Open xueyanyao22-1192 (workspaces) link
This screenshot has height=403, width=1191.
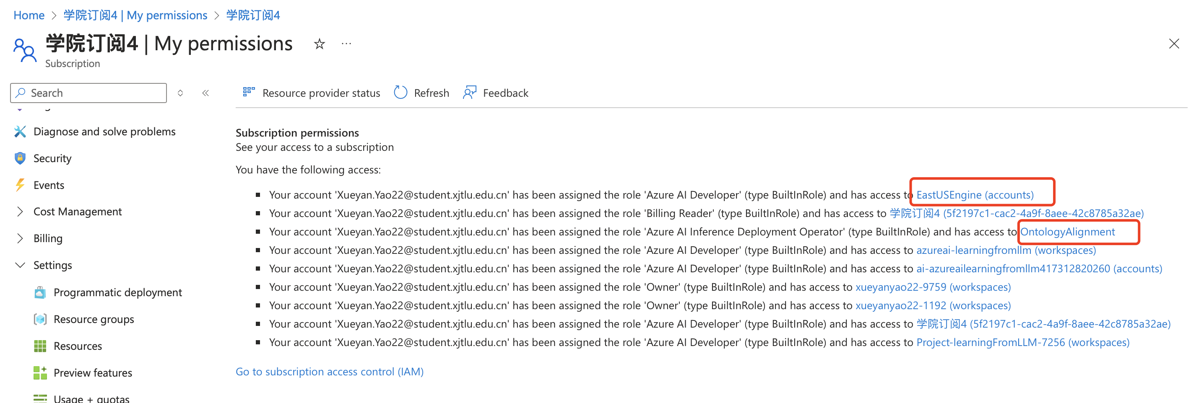point(933,305)
